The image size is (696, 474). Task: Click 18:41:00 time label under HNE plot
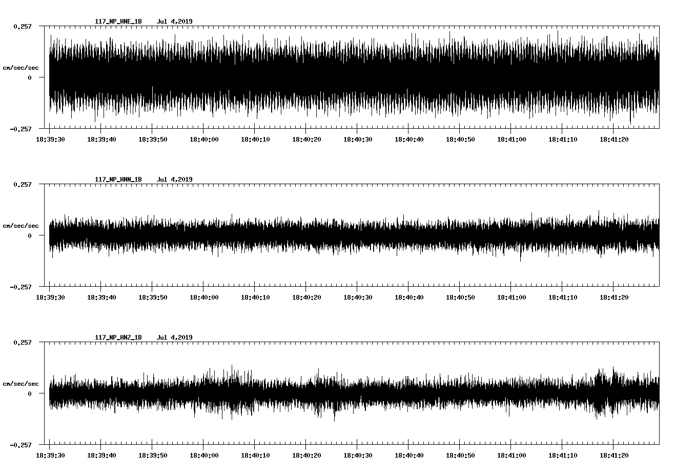[511, 139]
